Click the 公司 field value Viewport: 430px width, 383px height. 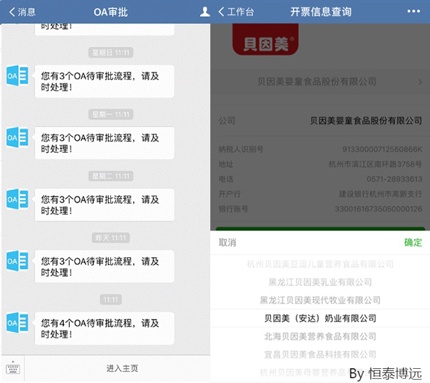[365, 120]
